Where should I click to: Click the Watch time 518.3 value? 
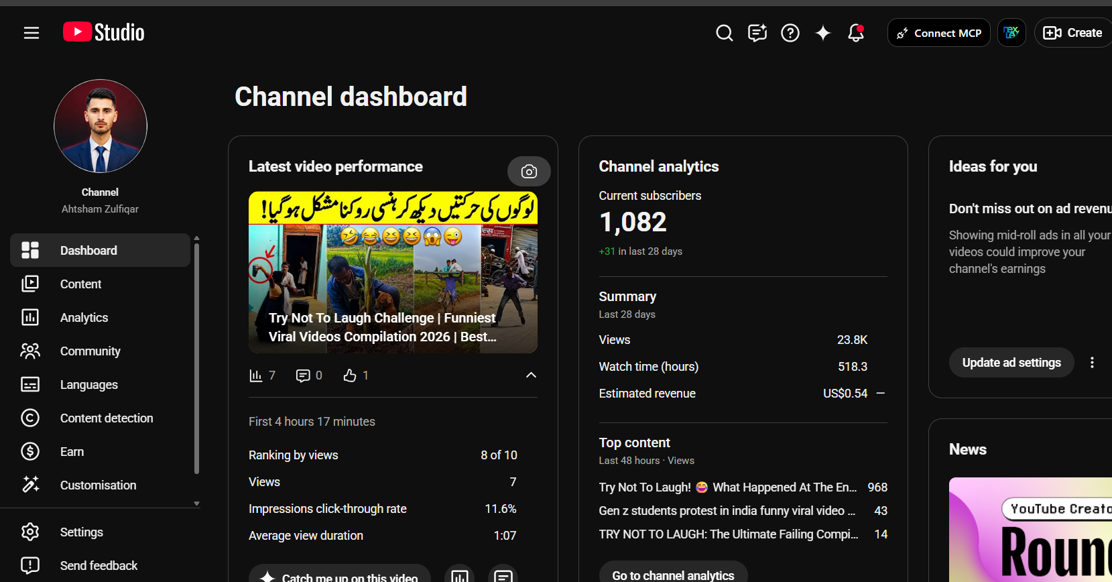tap(853, 367)
